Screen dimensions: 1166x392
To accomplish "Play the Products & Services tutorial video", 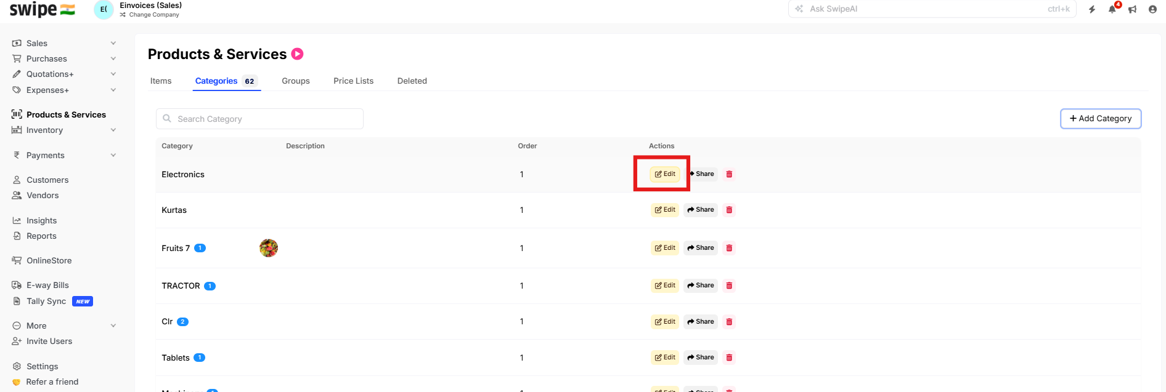I will (297, 54).
